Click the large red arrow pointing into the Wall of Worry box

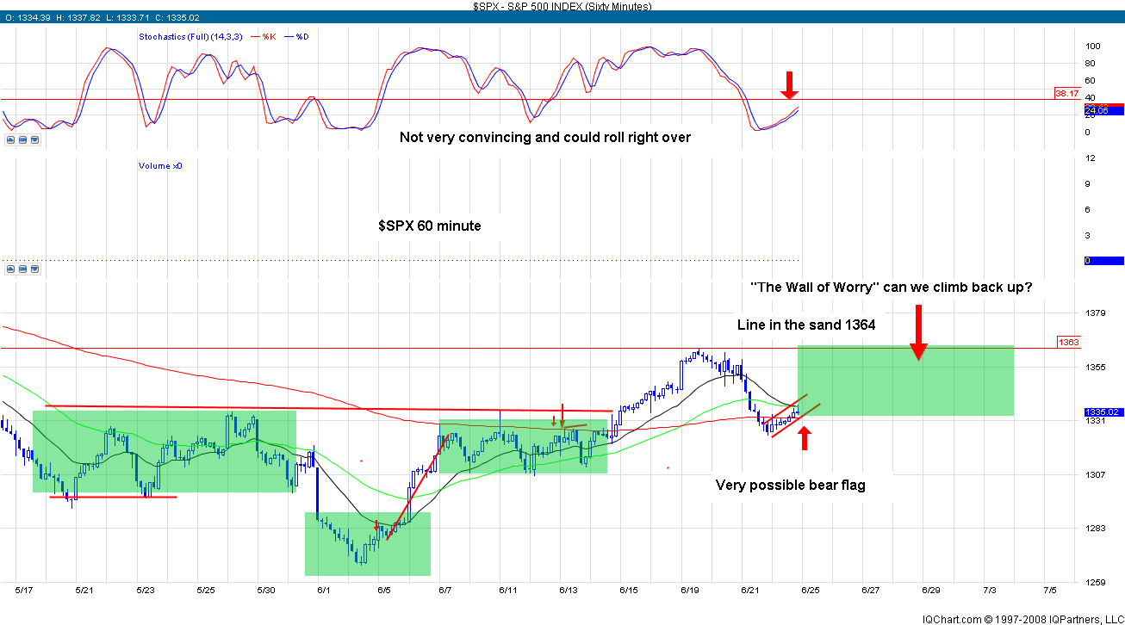pyautogui.click(x=918, y=331)
